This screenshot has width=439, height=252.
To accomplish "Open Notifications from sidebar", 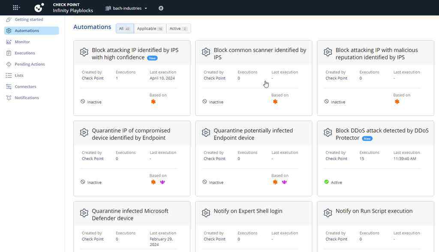I will pos(27,98).
